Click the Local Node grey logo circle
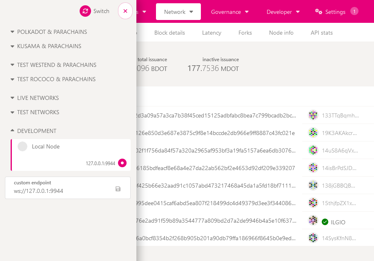 tap(22, 146)
